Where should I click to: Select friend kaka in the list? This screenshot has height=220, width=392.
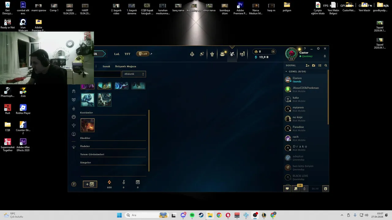pyautogui.click(x=306, y=99)
